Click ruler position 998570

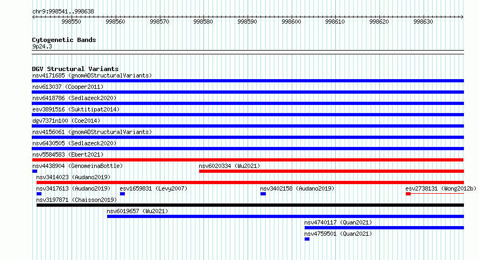click(x=159, y=22)
